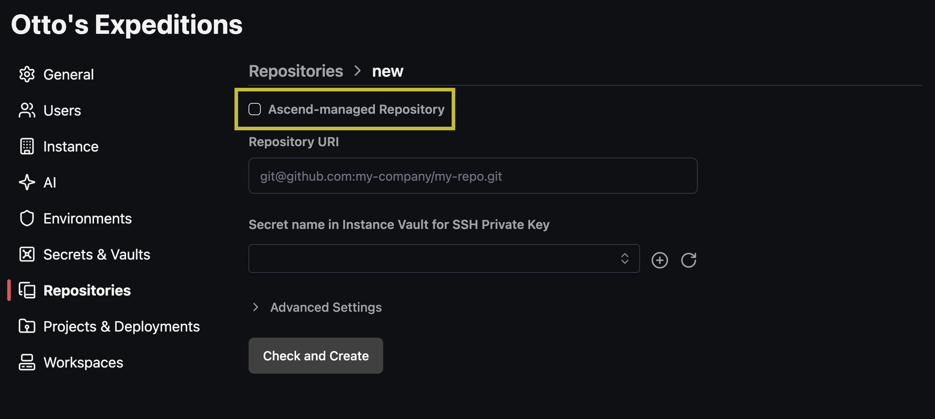Click the Check and Create button
The width and height of the screenshot is (935, 419).
(316, 356)
